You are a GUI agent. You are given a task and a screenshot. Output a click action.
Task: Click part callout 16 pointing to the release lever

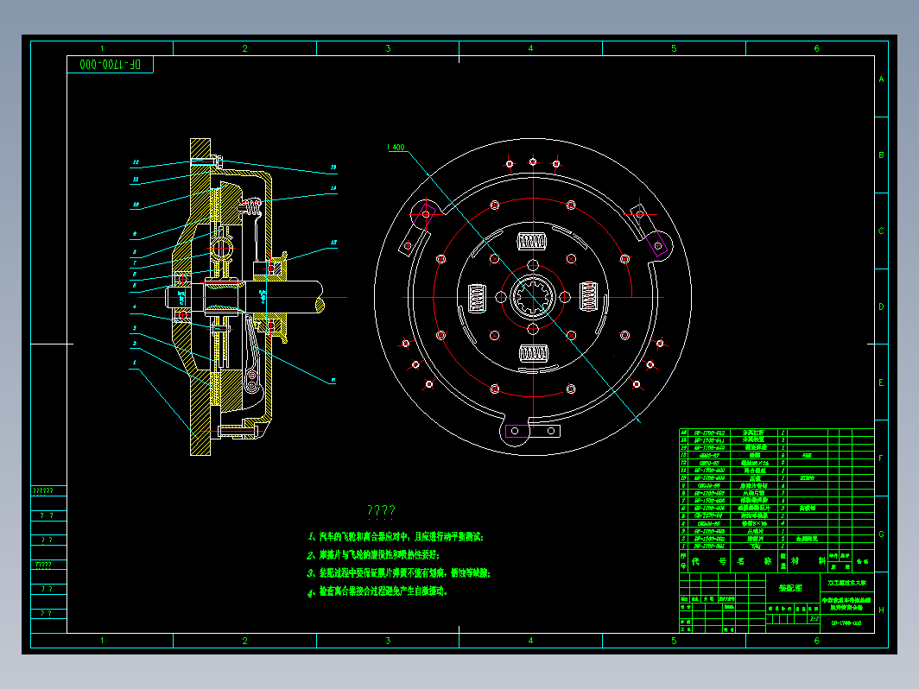pos(333,380)
